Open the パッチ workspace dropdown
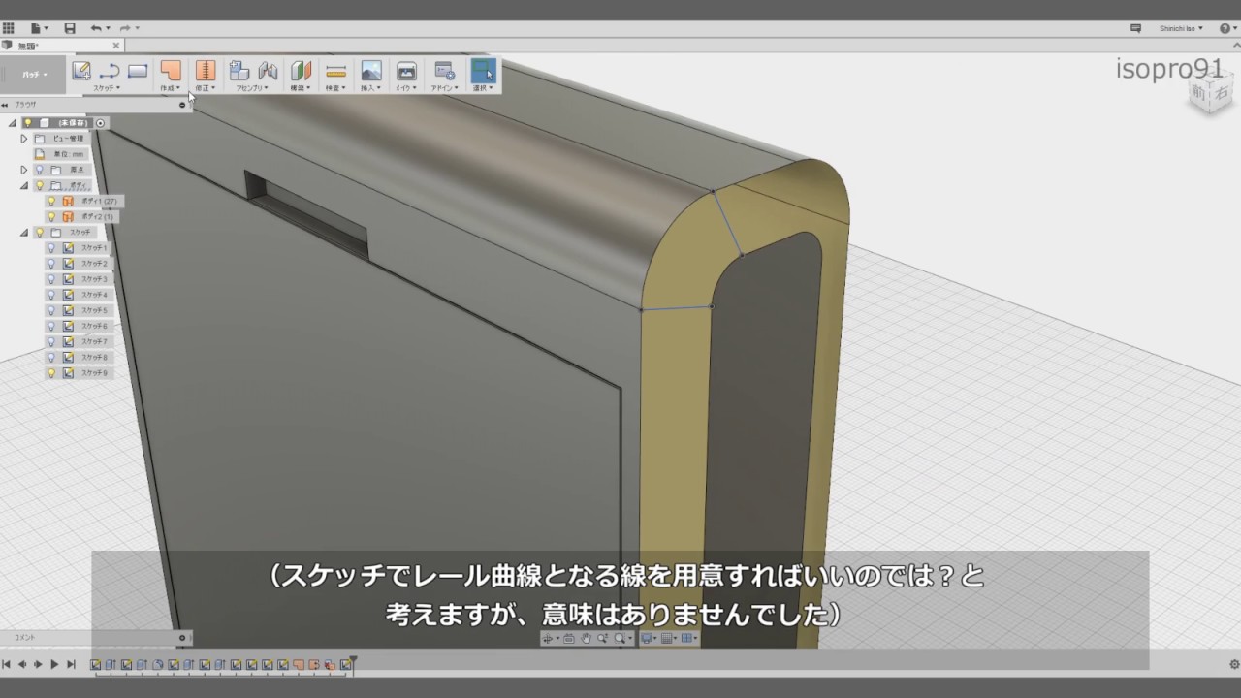The width and height of the screenshot is (1241, 698). (x=33, y=75)
